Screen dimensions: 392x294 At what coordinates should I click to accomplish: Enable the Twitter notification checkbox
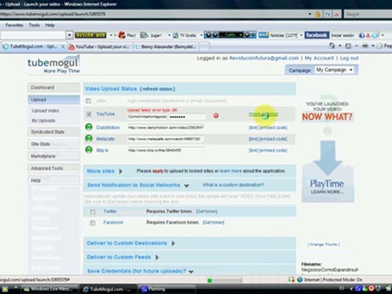tap(93, 212)
